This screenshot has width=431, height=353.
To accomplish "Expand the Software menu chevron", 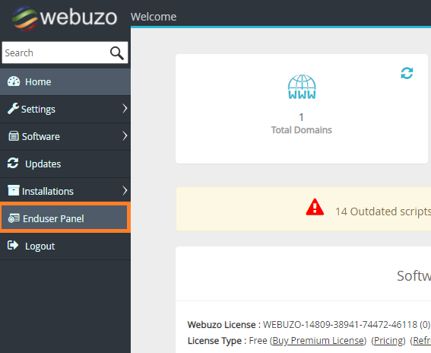I will point(125,135).
